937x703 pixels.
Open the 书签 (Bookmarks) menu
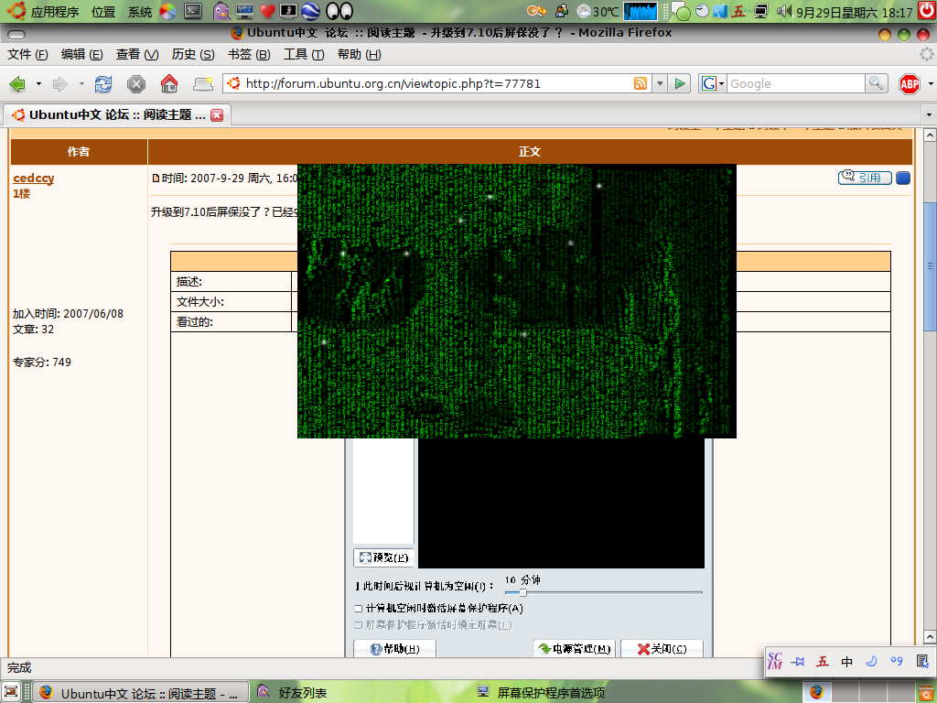(249, 54)
